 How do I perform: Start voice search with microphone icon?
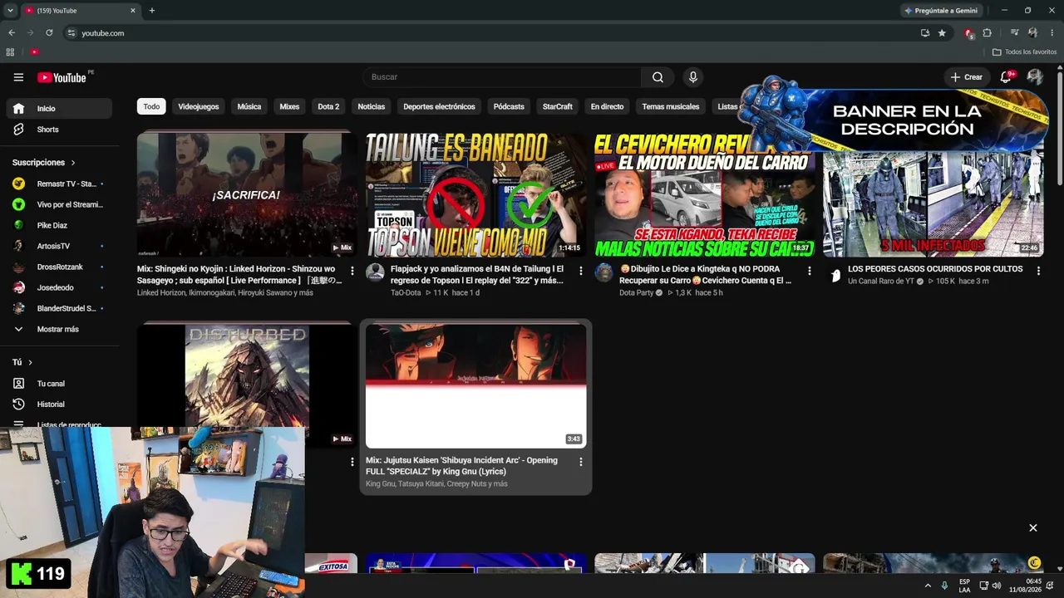[692, 77]
